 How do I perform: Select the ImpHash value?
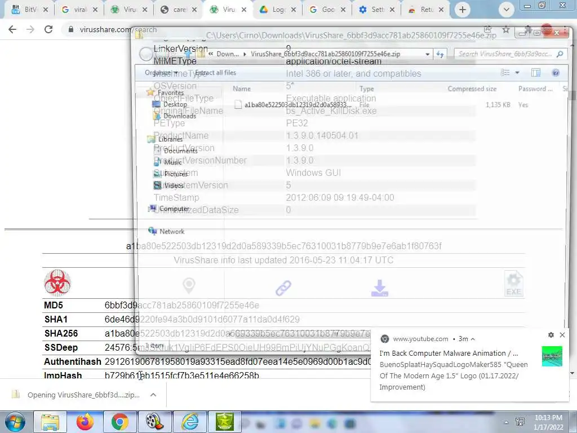click(182, 375)
